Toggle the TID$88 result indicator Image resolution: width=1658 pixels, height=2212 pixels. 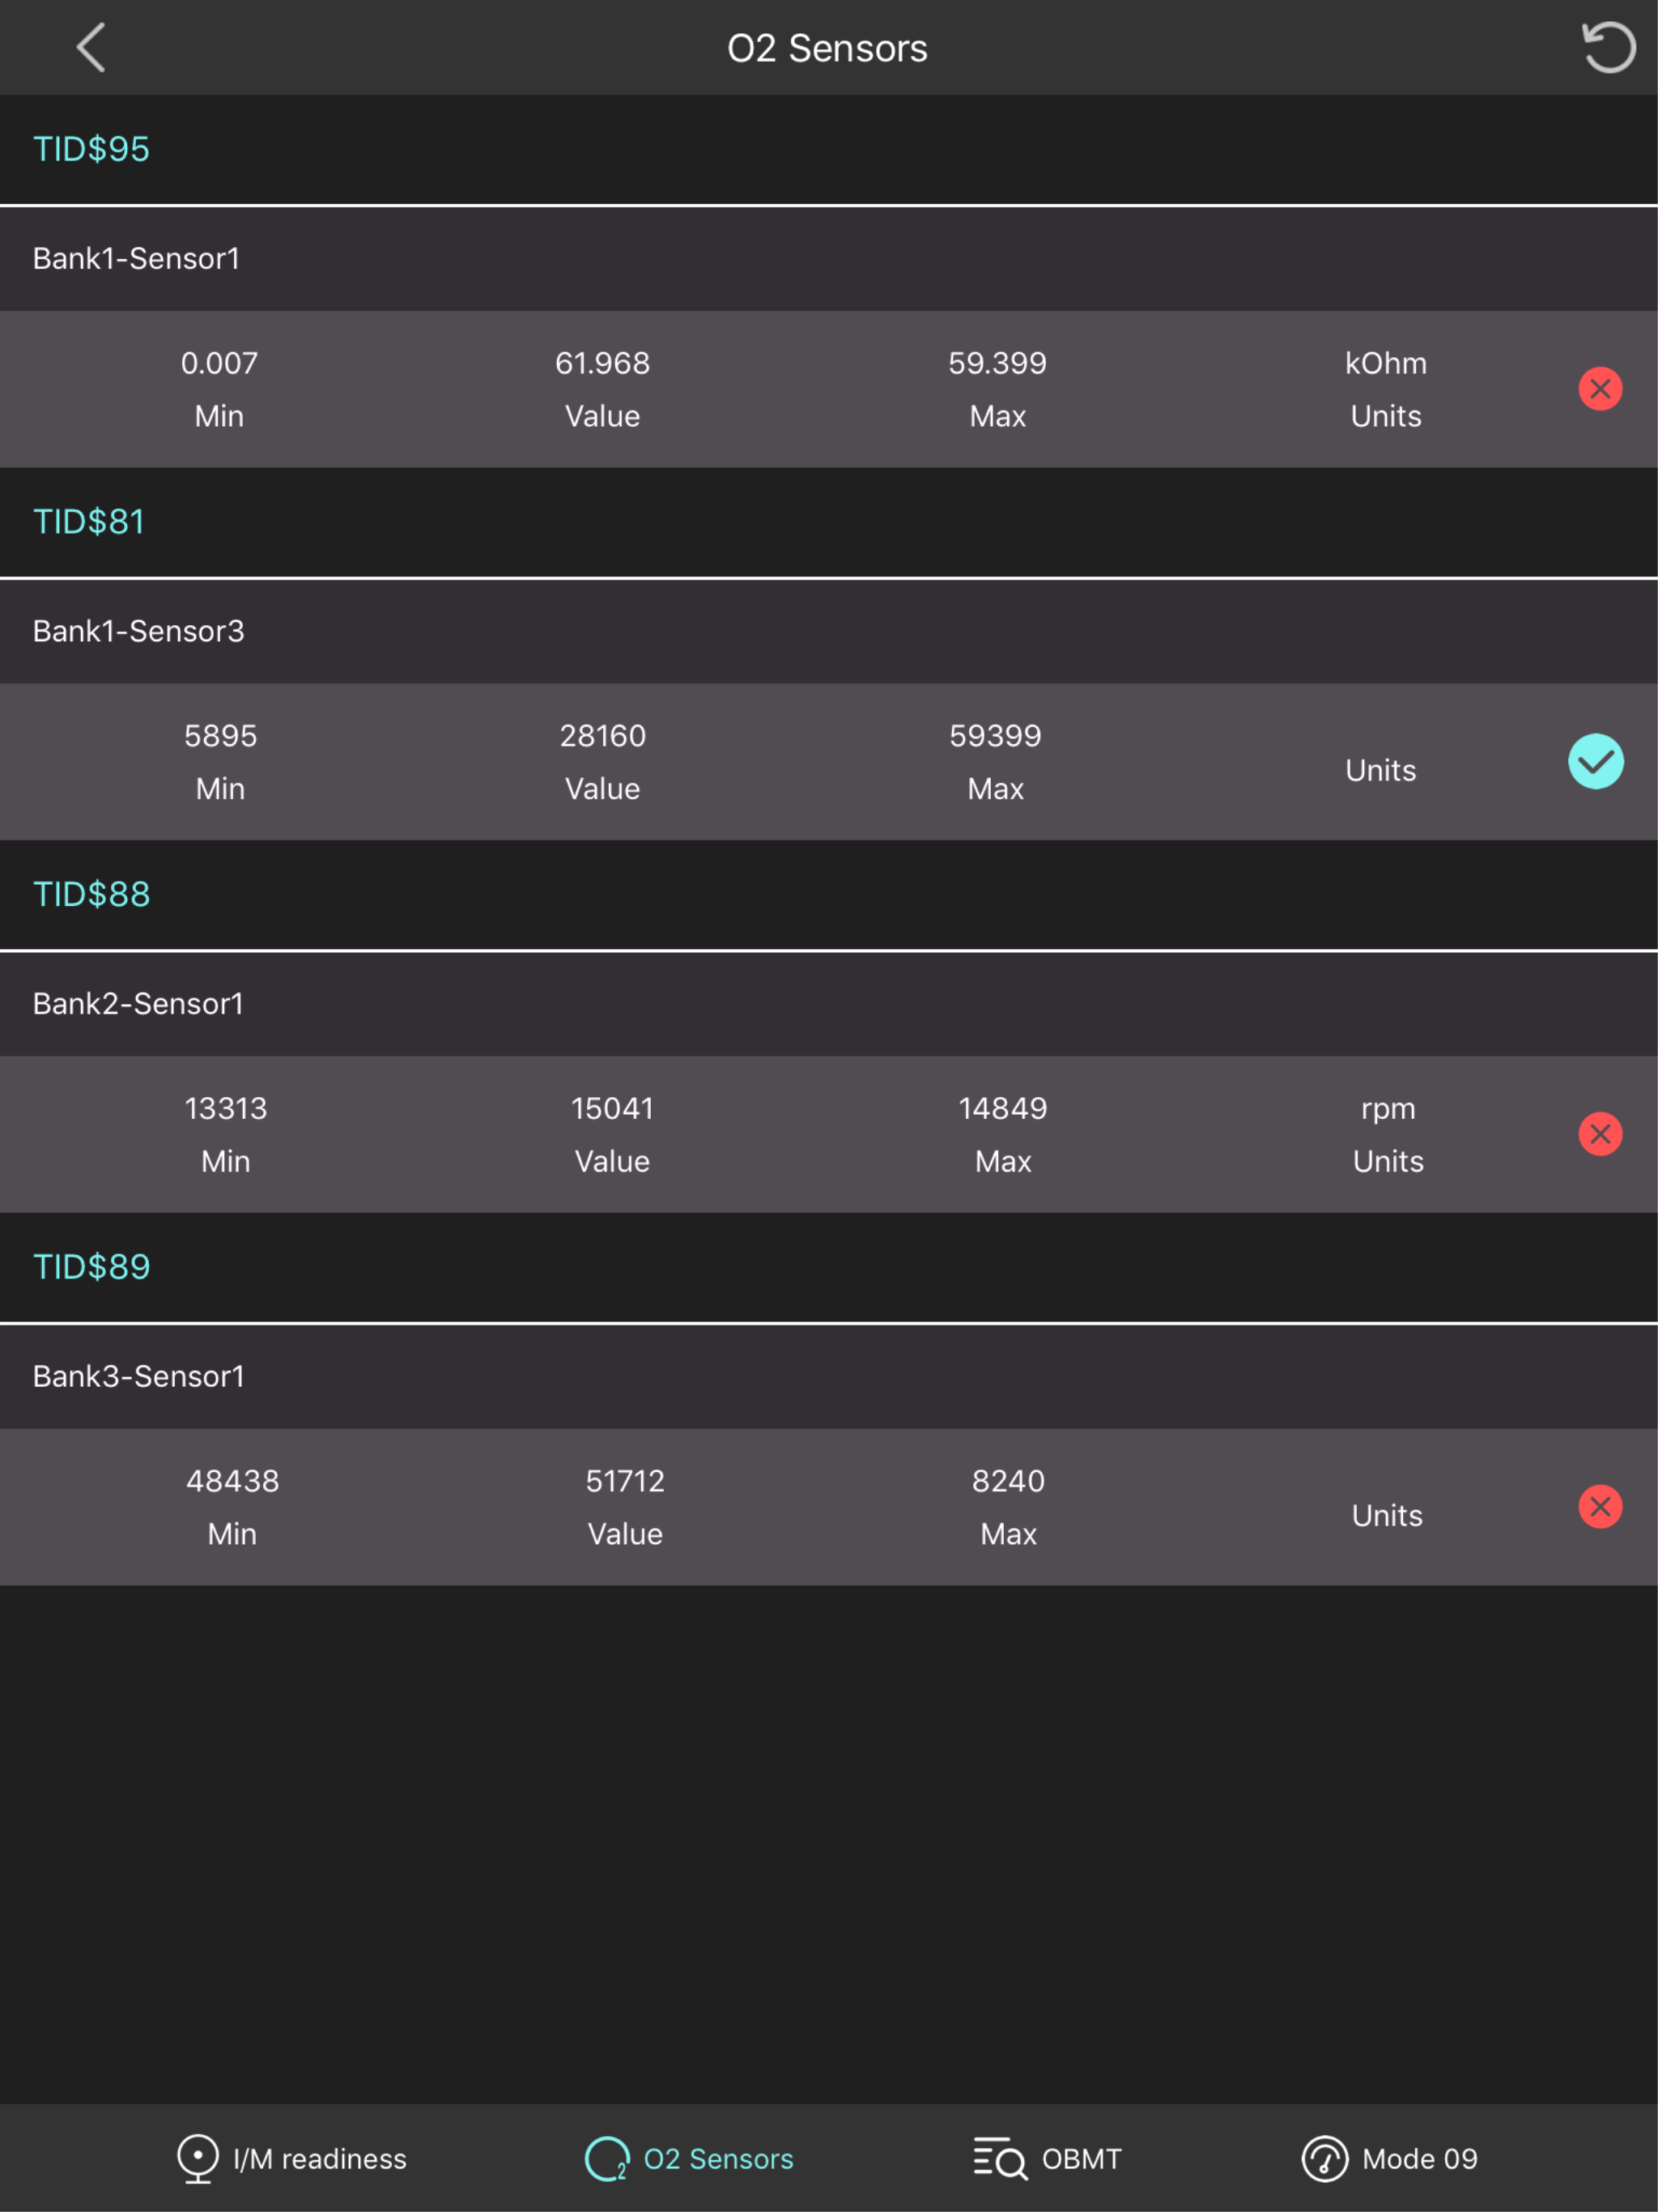[1600, 1134]
